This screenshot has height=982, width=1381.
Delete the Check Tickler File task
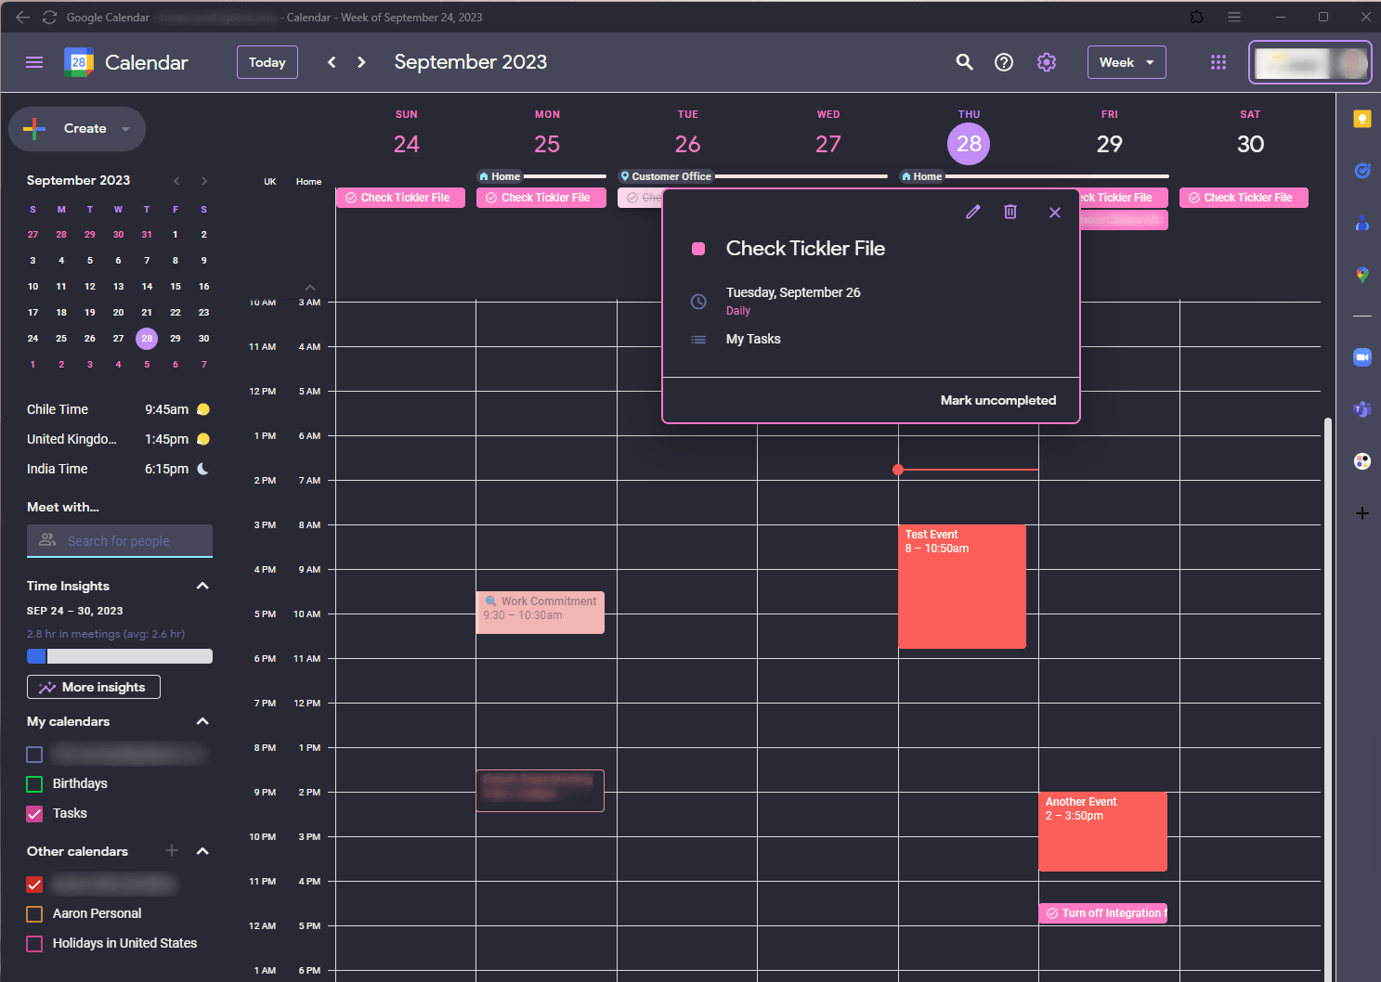click(1010, 212)
